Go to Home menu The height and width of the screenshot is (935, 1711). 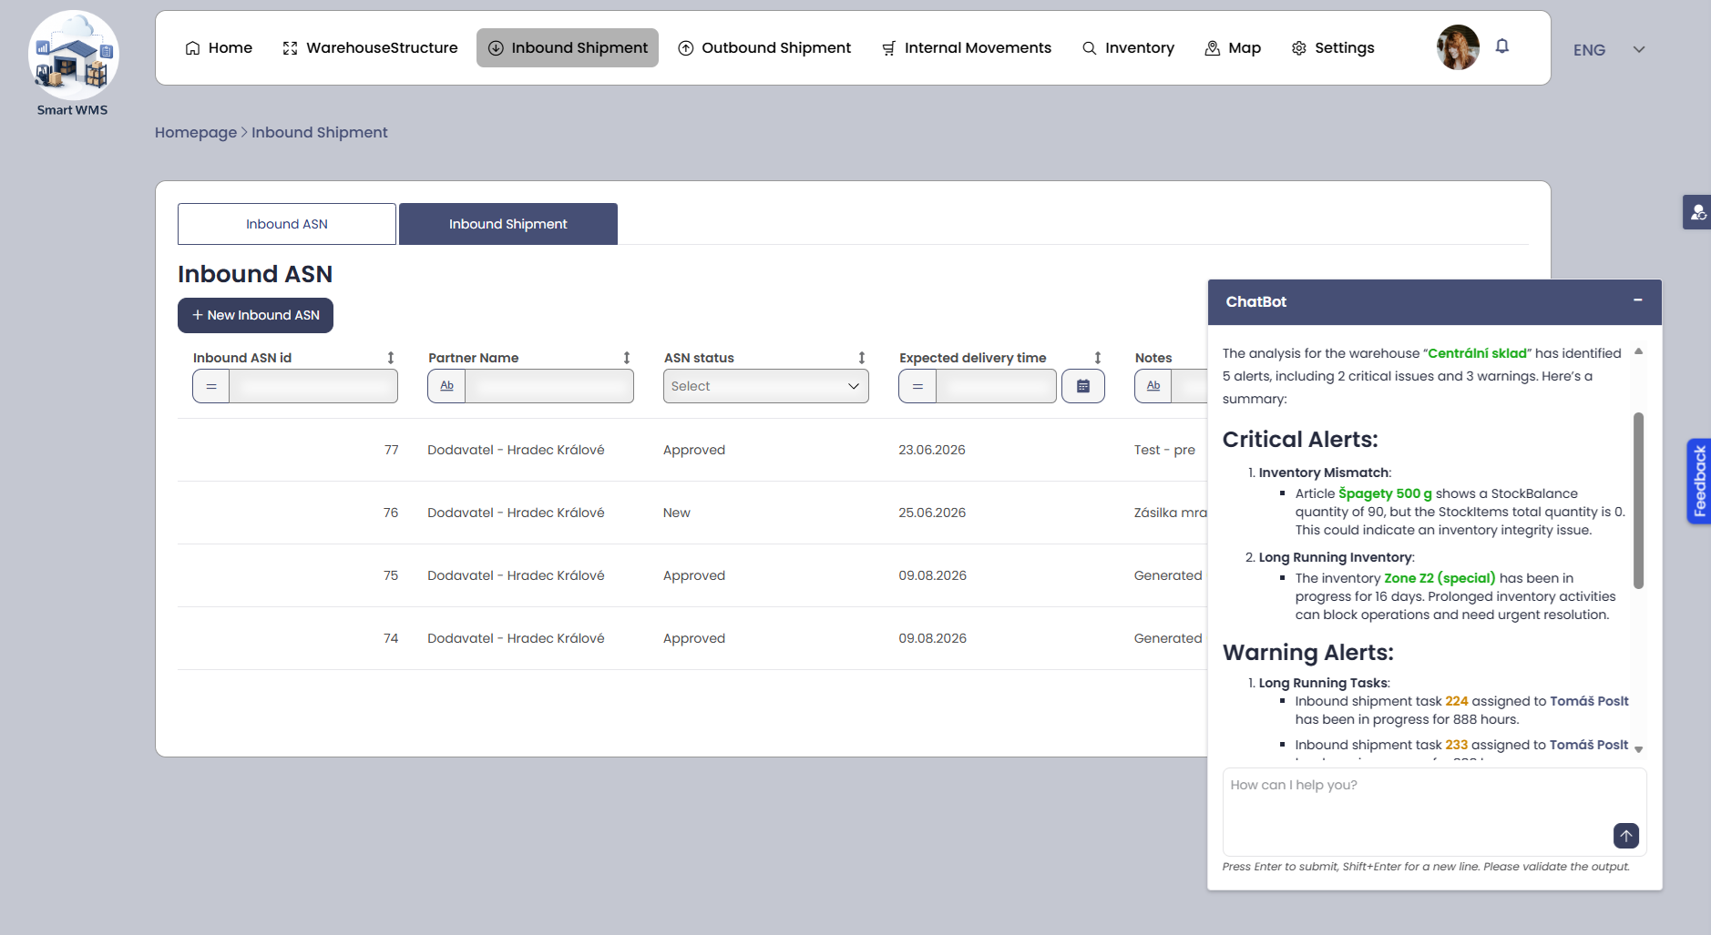pyautogui.click(x=219, y=47)
